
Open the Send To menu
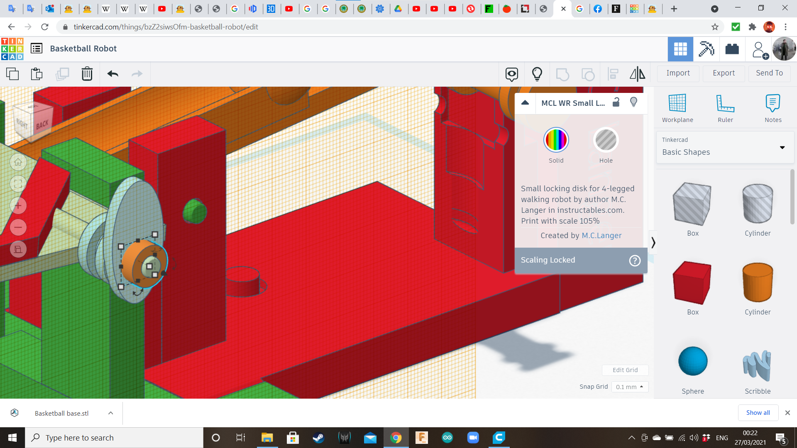(769, 73)
